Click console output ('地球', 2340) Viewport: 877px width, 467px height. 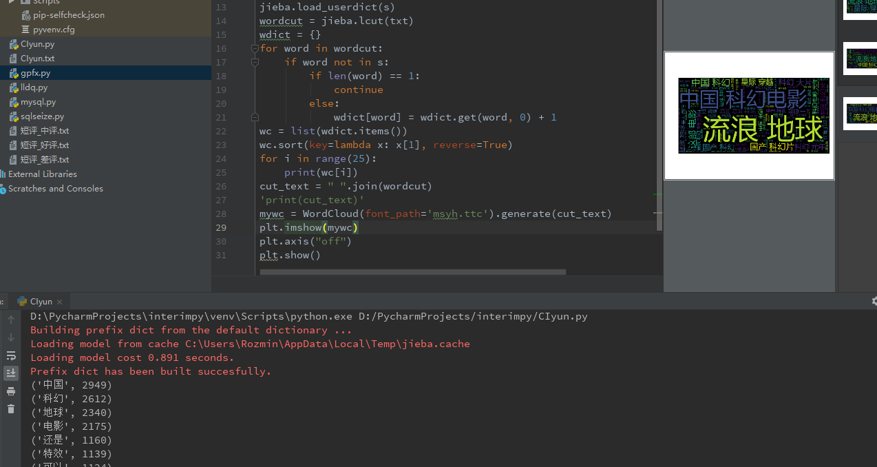(71, 413)
